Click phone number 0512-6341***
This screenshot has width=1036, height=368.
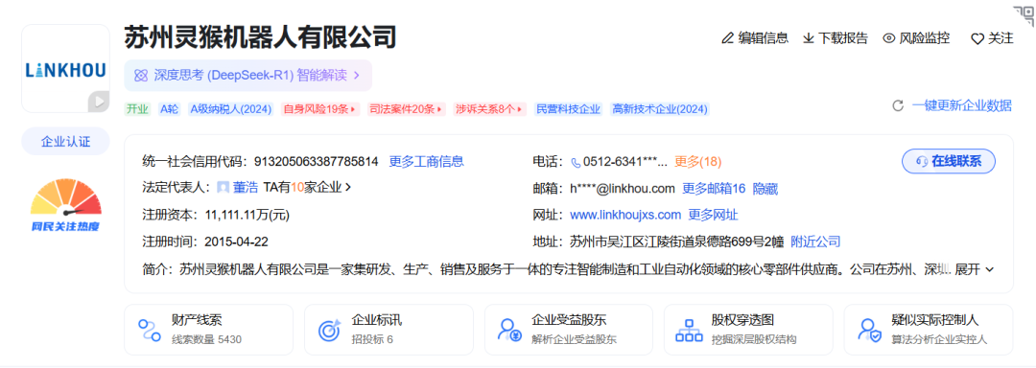(625, 162)
